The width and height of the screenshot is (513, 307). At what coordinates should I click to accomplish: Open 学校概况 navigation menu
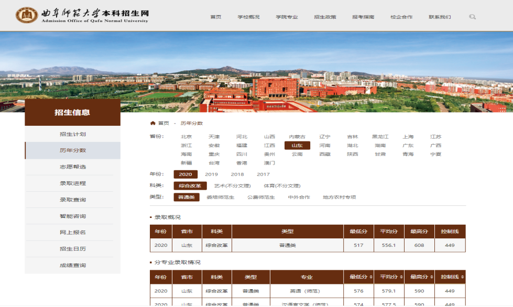click(248, 17)
